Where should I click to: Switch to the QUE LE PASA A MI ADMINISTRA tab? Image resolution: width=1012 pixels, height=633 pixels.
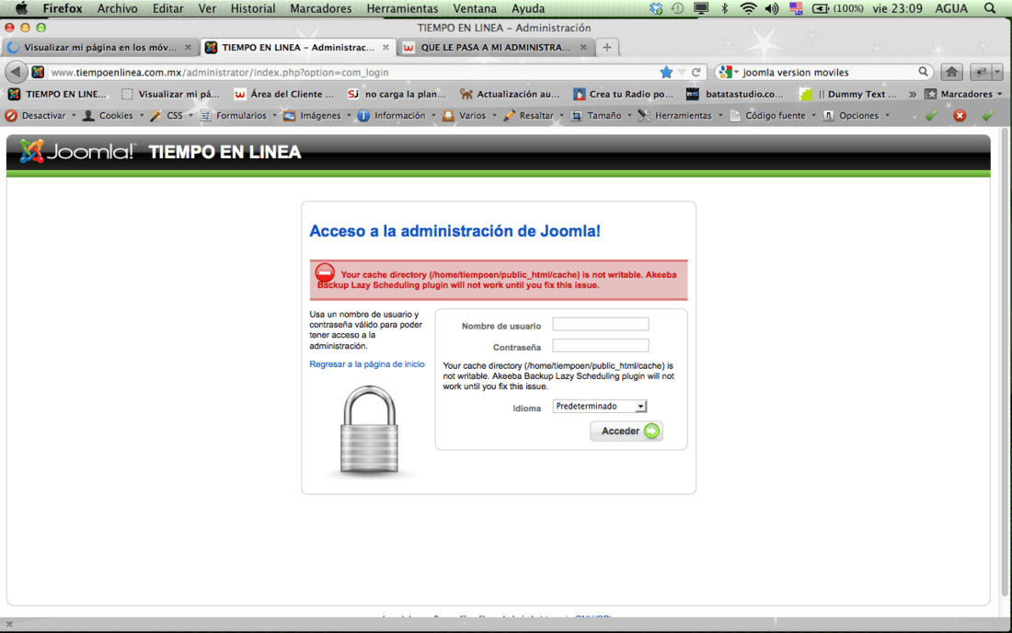click(x=495, y=47)
